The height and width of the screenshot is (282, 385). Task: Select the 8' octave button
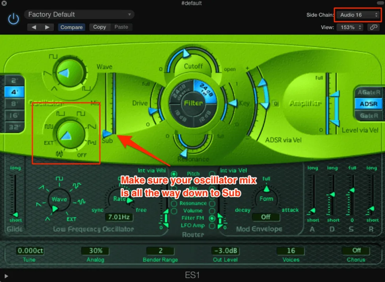[x=14, y=104]
